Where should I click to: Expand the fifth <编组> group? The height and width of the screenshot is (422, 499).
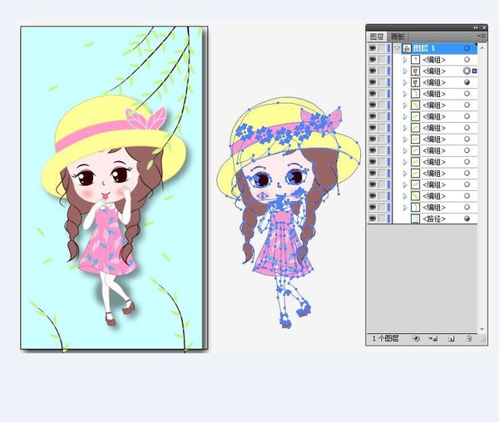[x=405, y=105]
